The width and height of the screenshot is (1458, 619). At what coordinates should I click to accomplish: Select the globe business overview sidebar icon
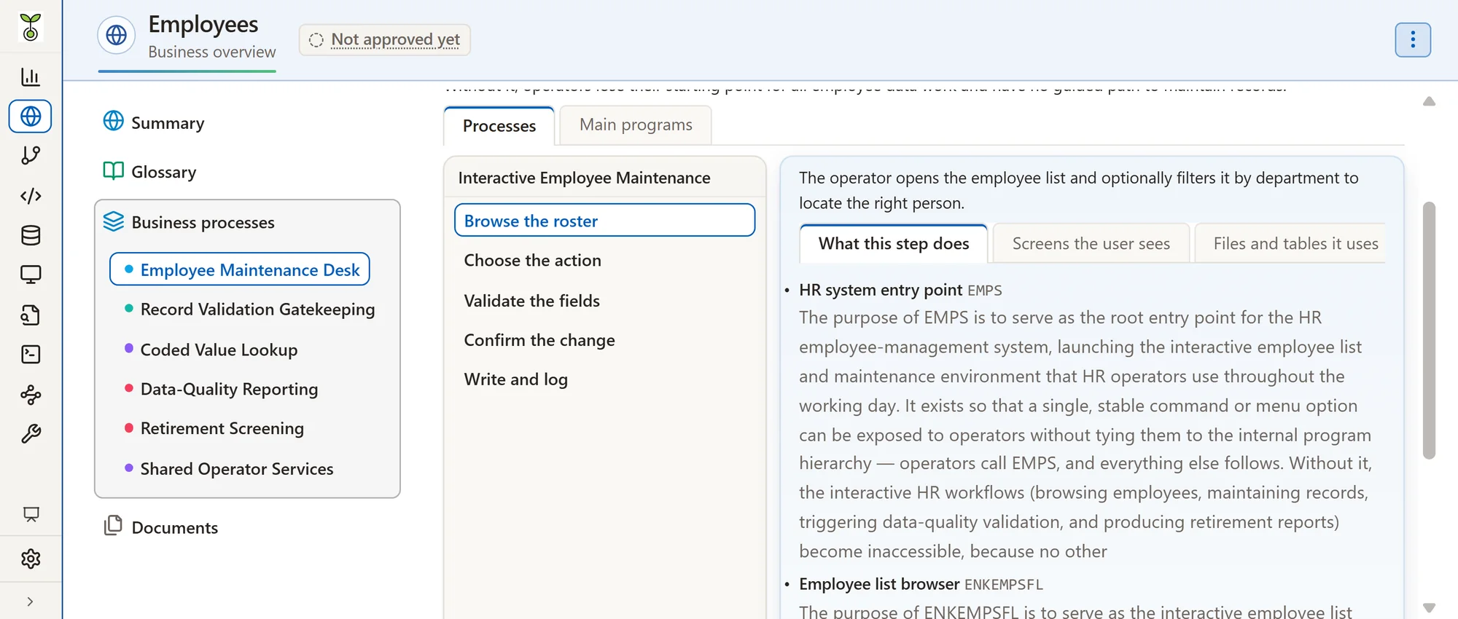(x=31, y=116)
